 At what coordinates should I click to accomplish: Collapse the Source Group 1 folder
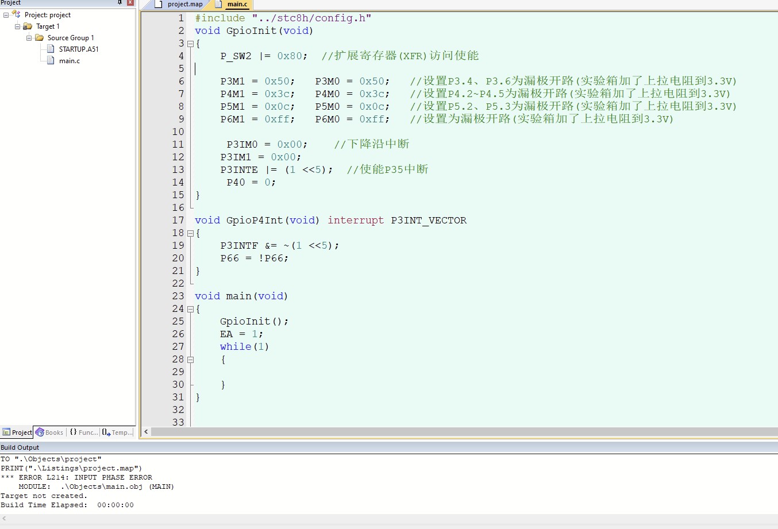pos(29,38)
